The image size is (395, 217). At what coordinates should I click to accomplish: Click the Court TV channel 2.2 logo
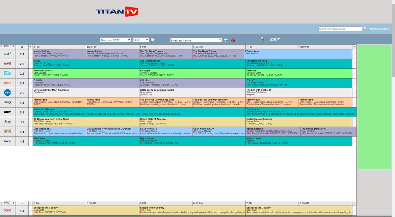(x=8, y=63)
